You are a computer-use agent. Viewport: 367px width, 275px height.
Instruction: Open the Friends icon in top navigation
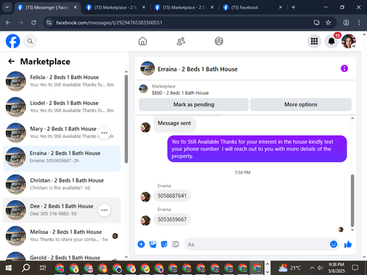(181, 41)
